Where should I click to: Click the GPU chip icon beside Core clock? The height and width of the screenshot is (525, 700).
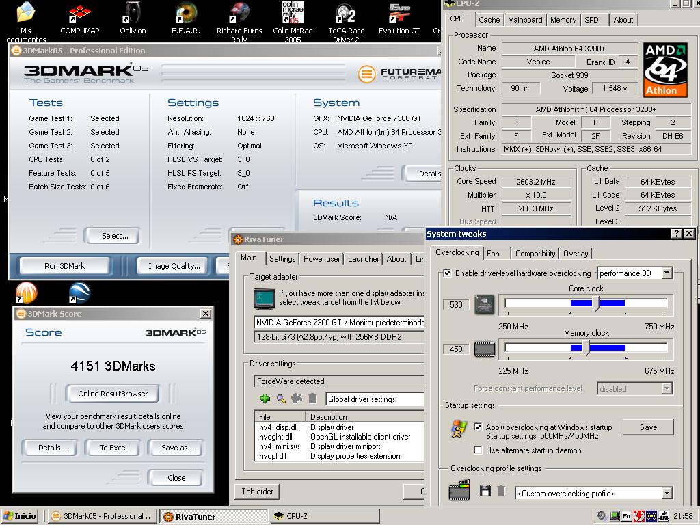[x=485, y=304]
